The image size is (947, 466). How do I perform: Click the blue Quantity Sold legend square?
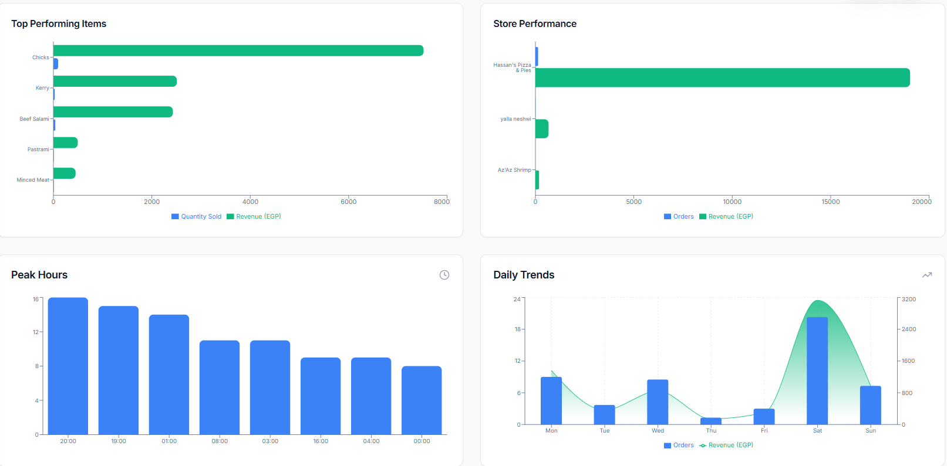pos(175,216)
